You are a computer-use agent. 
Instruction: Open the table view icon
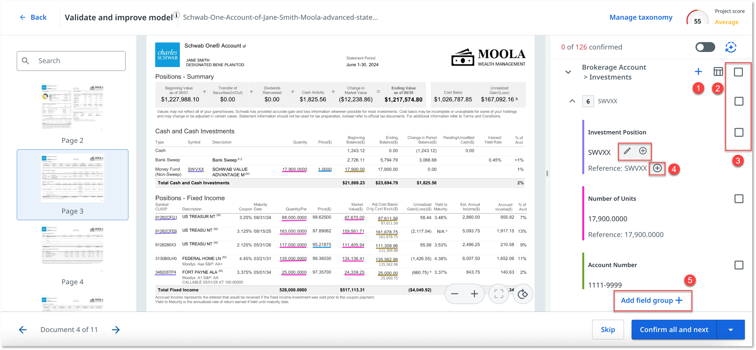pyautogui.click(x=718, y=71)
